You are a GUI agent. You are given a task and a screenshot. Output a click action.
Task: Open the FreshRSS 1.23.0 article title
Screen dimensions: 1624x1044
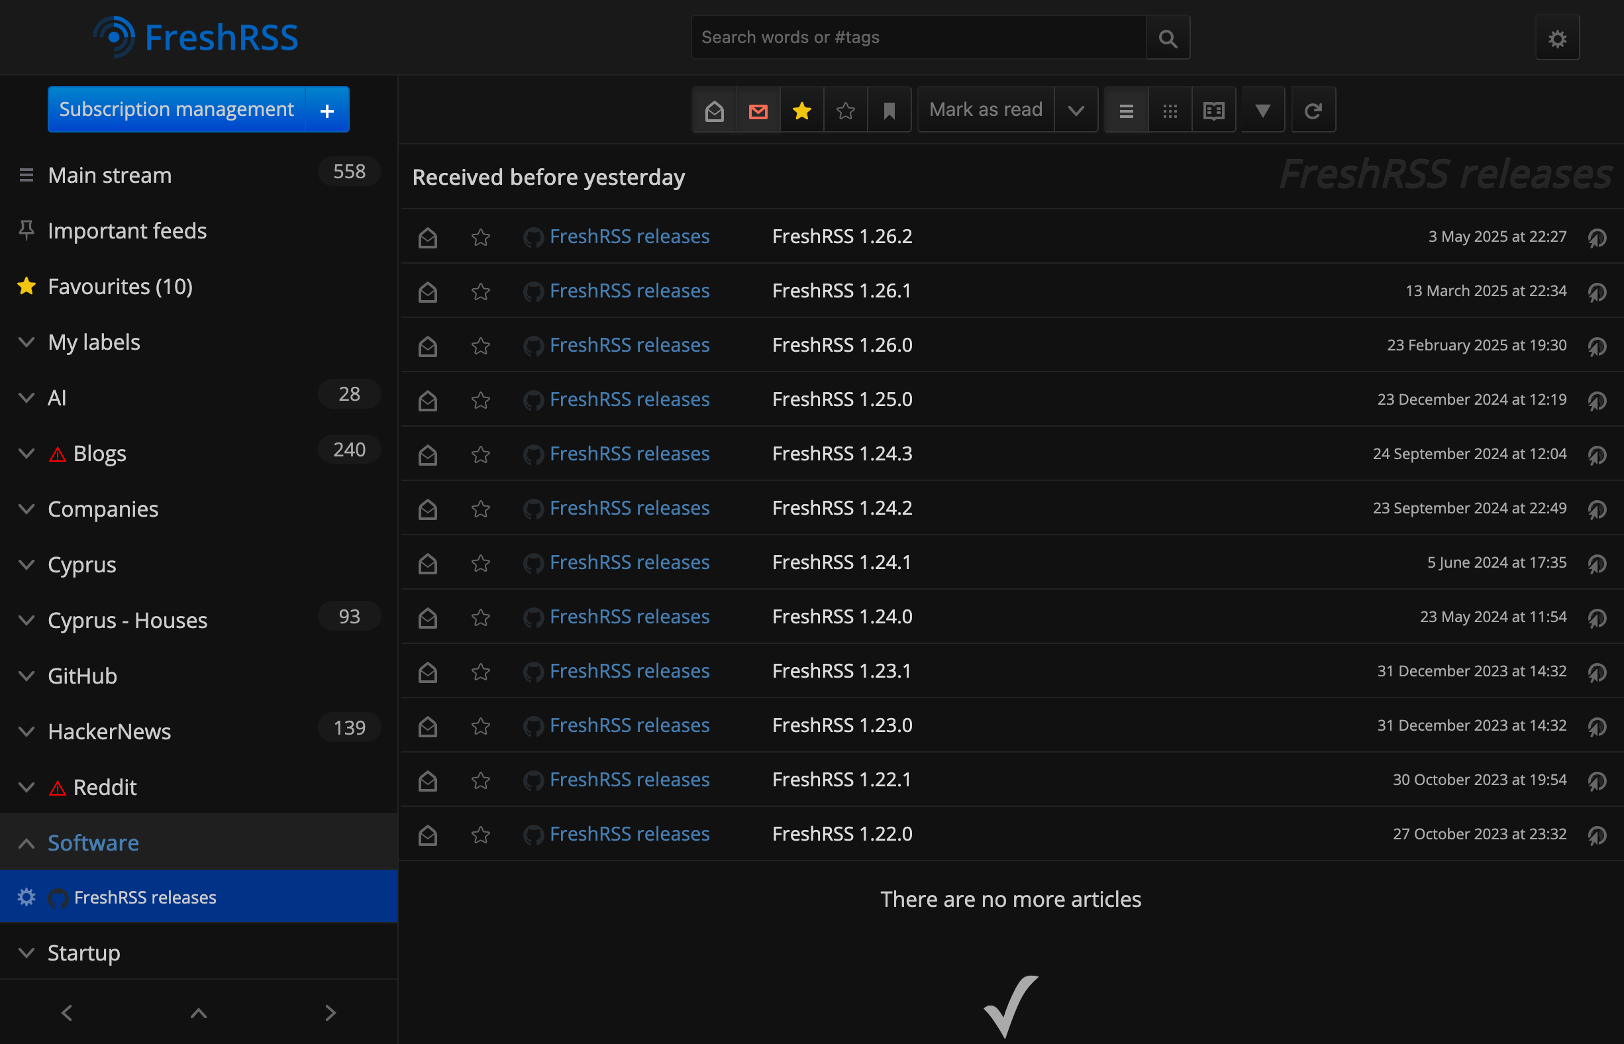(842, 725)
